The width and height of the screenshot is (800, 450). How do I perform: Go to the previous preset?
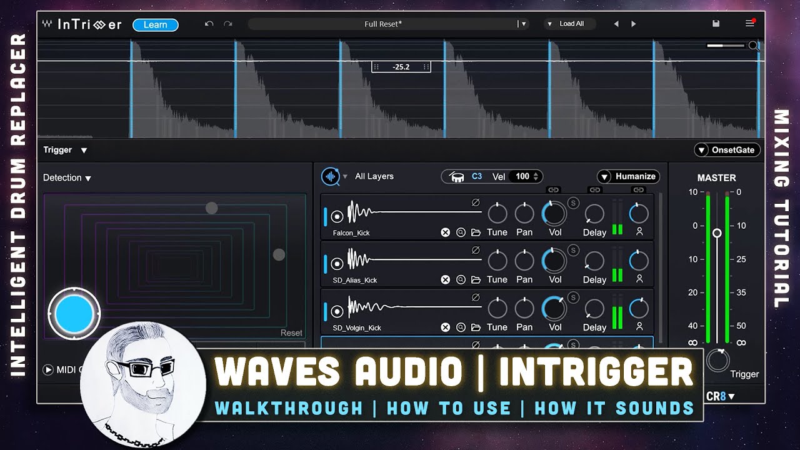pos(616,24)
